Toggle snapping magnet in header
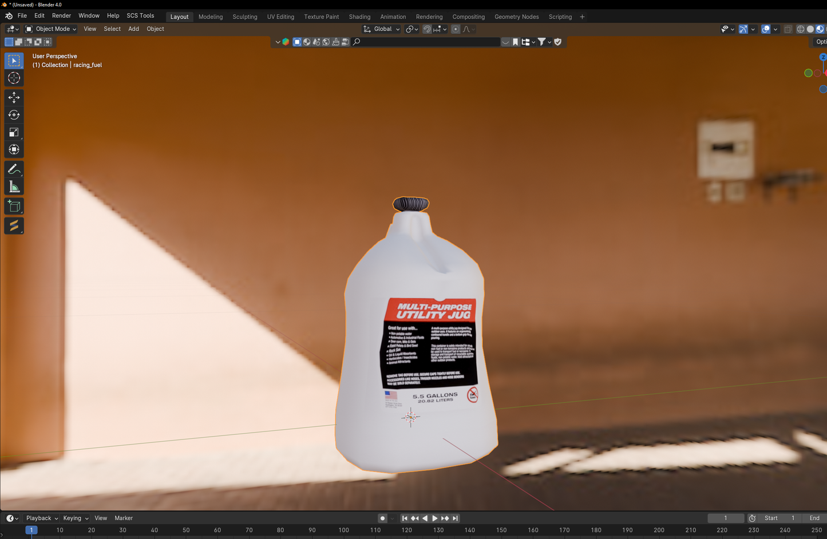Viewport: 827px width, 539px height. coord(427,29)
